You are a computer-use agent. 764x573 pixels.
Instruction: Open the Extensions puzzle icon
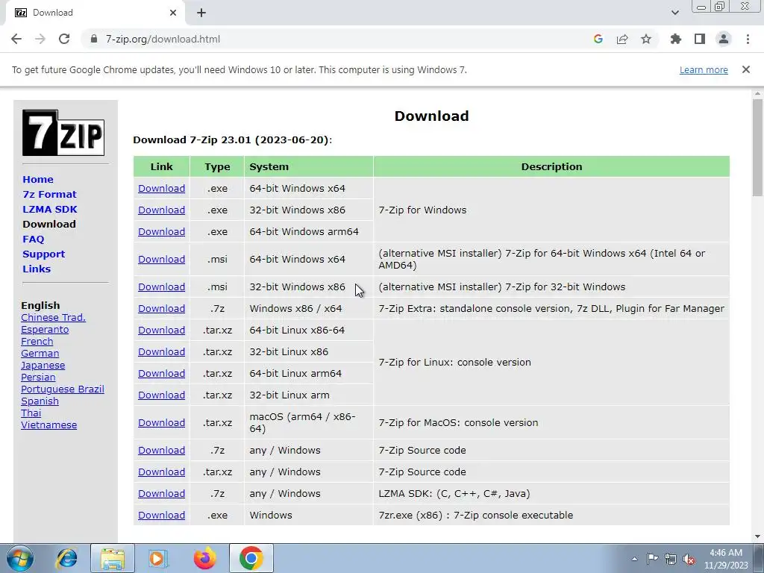pyautogui.click(x=676, y=39)
